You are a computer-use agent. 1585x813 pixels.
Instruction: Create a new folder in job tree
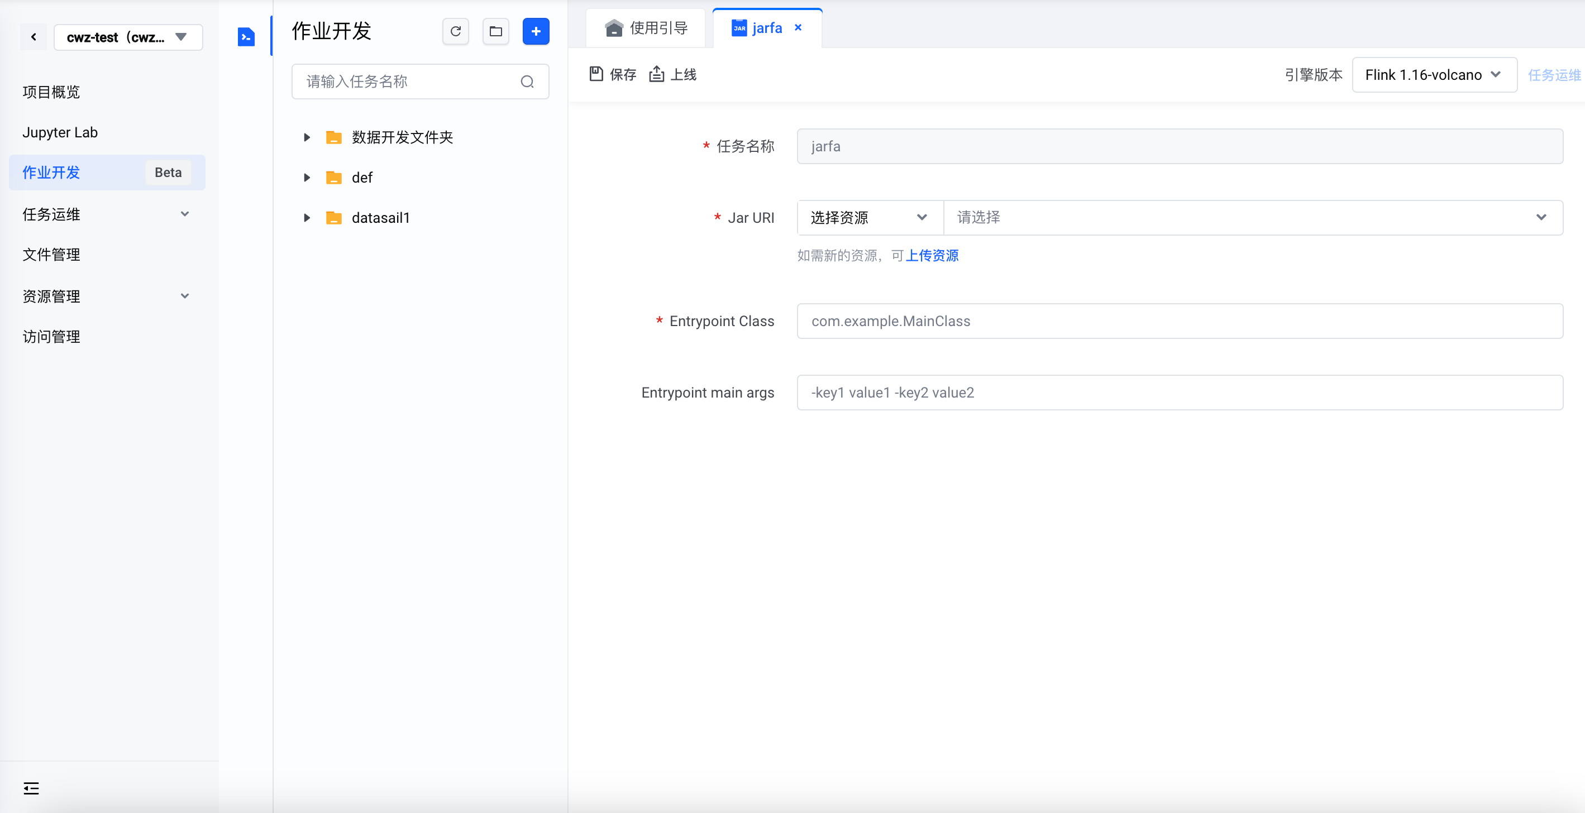click(x=496, y=31)
